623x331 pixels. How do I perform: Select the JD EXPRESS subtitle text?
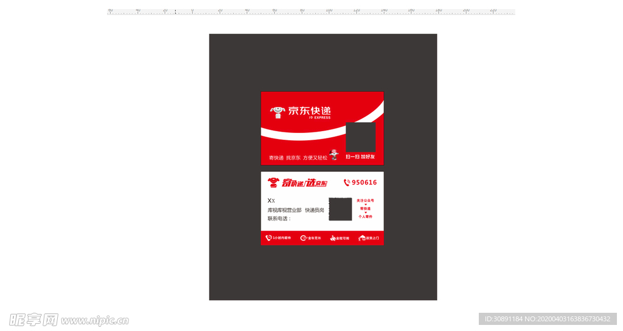[319, 118]
